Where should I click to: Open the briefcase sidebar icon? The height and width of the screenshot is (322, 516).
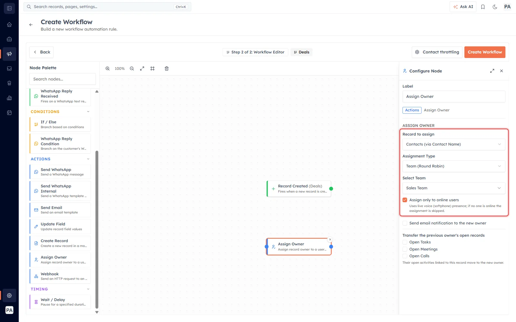click(9, 39)
